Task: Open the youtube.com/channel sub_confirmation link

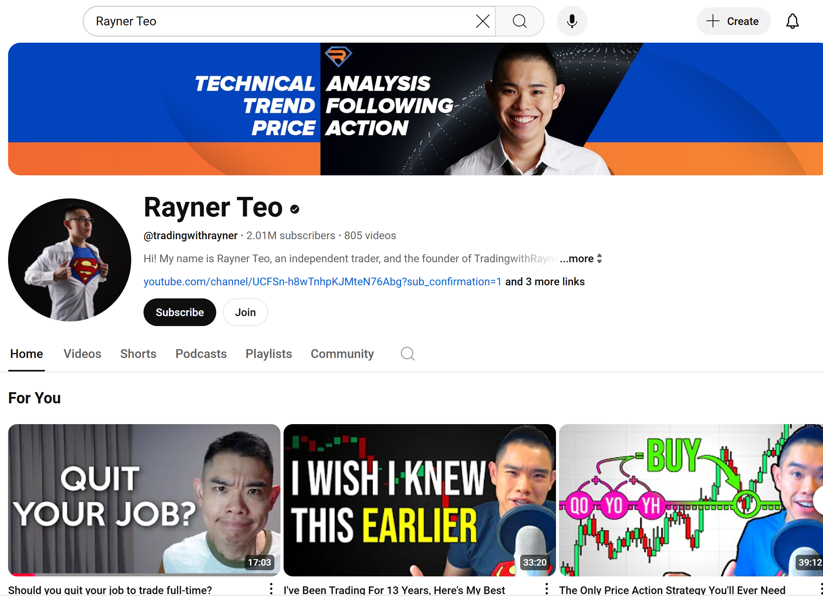Action: tap(322, 281)
